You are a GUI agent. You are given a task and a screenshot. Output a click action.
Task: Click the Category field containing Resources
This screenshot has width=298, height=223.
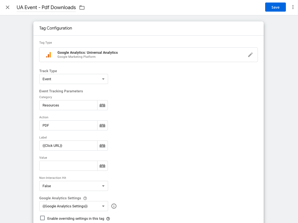[68, 105]
